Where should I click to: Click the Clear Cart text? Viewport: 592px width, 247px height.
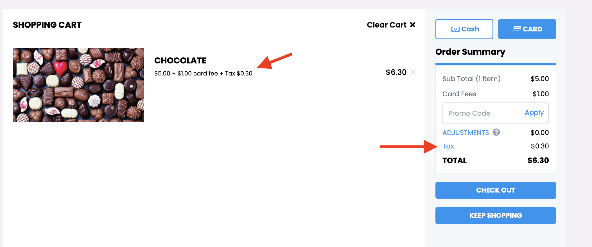pyautogui.click(x=387, y=25)
